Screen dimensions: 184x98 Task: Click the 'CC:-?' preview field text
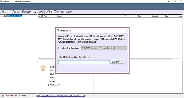[52, 74]
